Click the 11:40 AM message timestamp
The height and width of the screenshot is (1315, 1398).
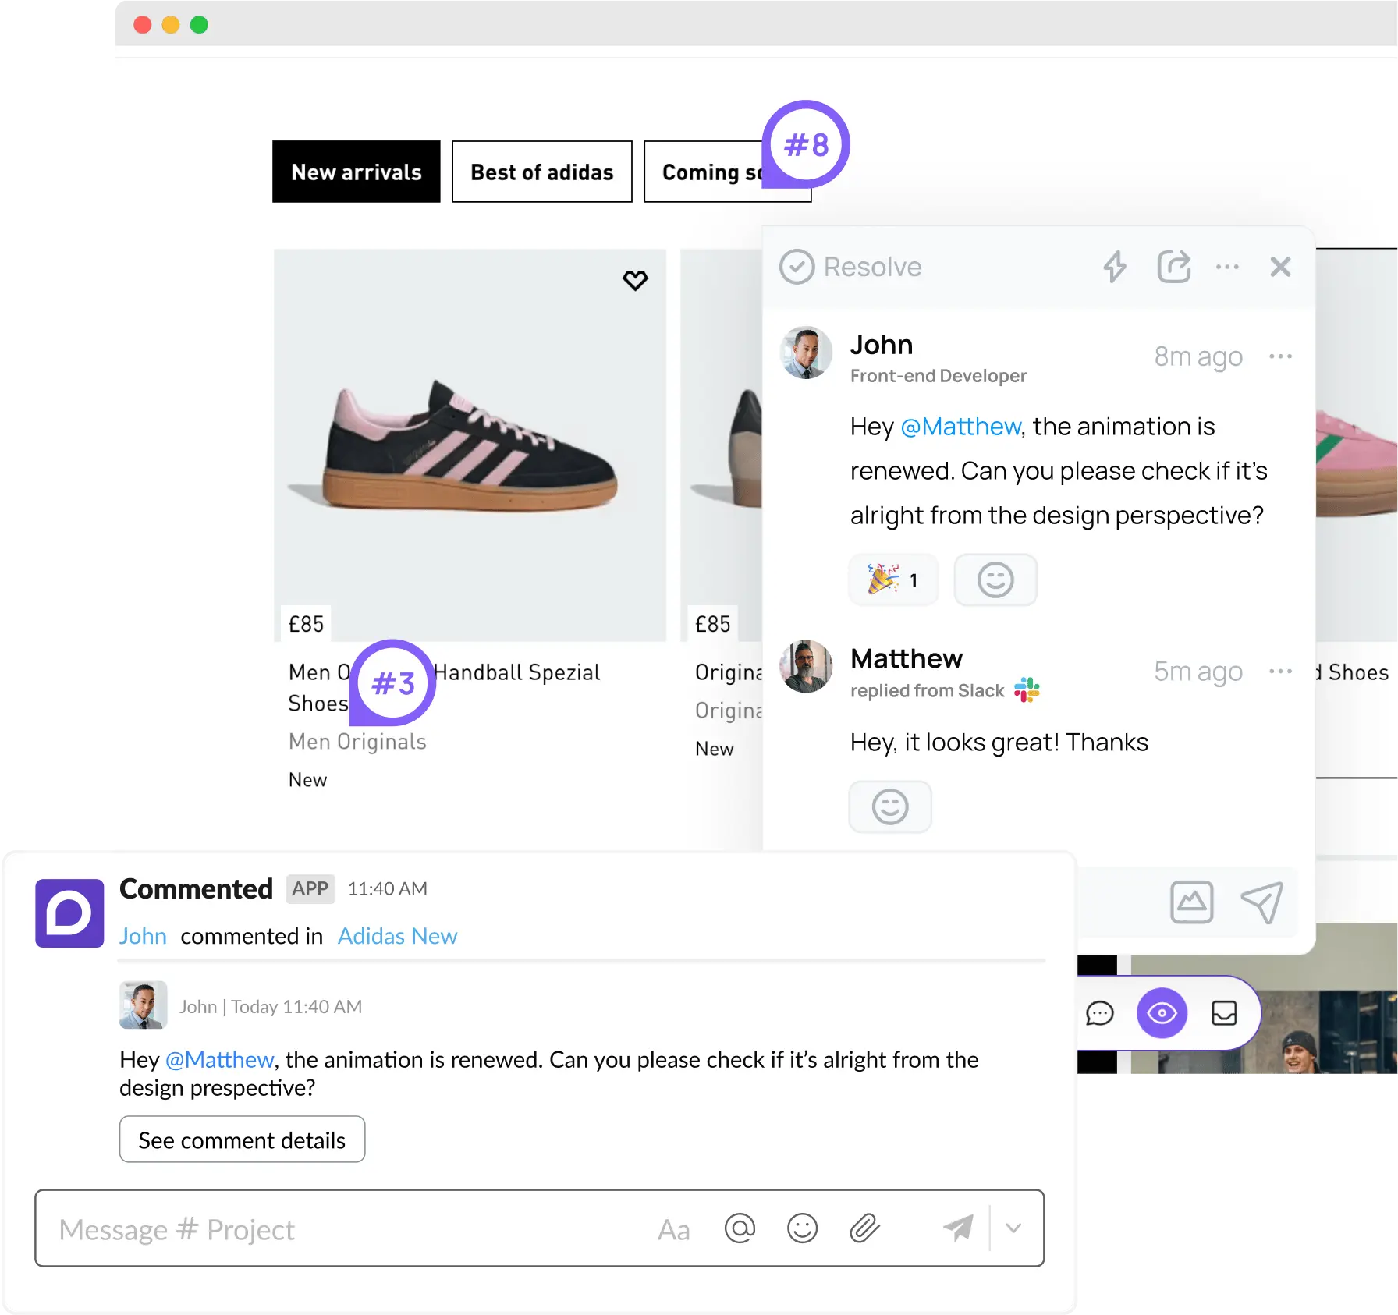point(387,888)
